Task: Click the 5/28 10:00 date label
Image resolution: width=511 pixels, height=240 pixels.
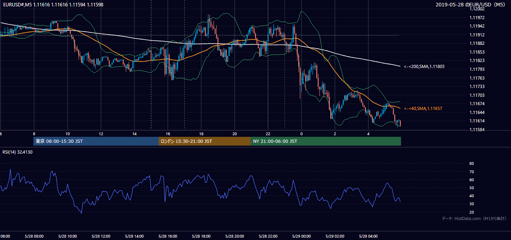Action: 67,236
